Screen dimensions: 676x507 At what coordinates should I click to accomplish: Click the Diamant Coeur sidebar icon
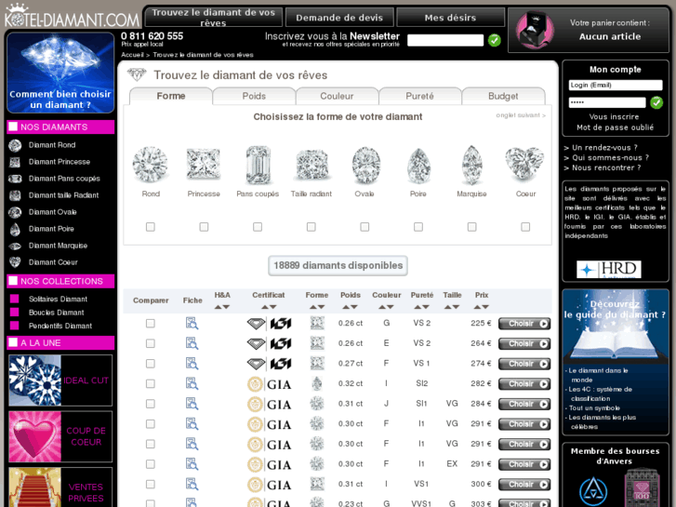pos(15,262)
